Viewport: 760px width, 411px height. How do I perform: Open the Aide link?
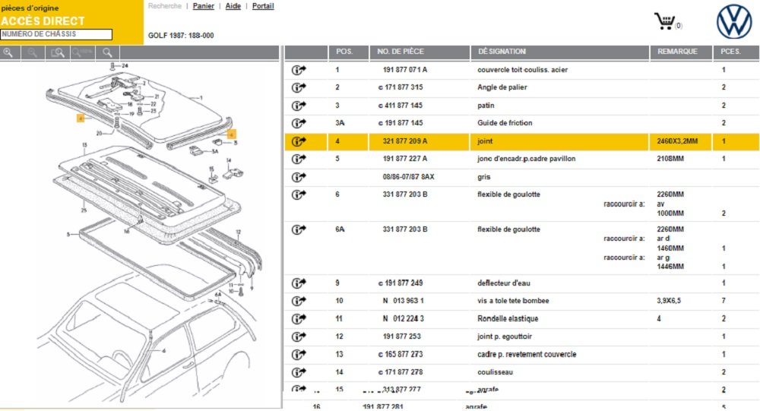pos(233,6)
